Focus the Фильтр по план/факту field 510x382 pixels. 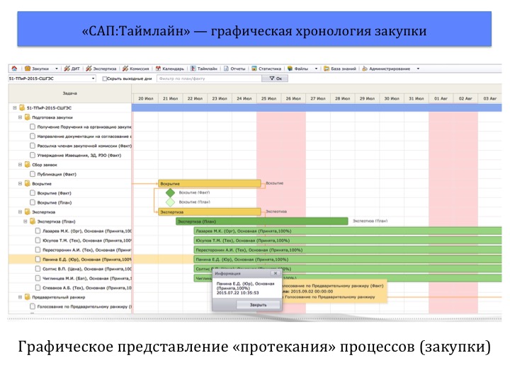[209, 79]
